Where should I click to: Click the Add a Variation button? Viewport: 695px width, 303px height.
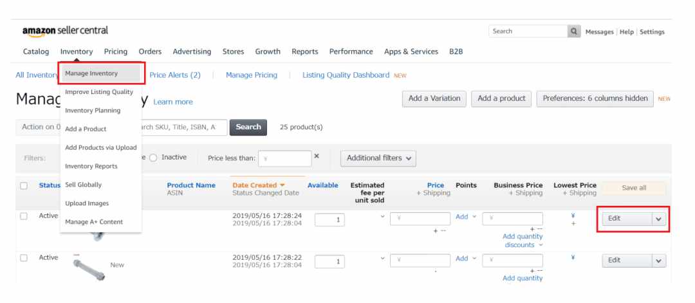point(434,99)
